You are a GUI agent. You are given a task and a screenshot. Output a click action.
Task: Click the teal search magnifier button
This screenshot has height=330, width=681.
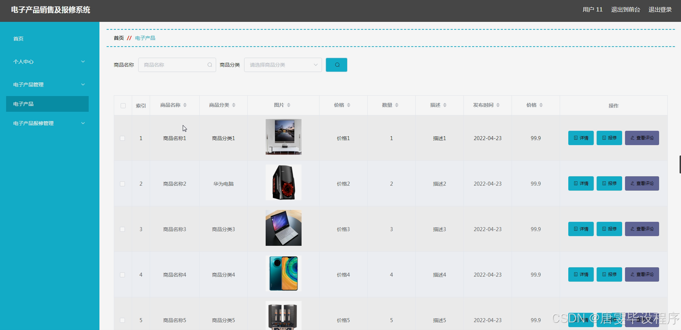tap(336, 65)
